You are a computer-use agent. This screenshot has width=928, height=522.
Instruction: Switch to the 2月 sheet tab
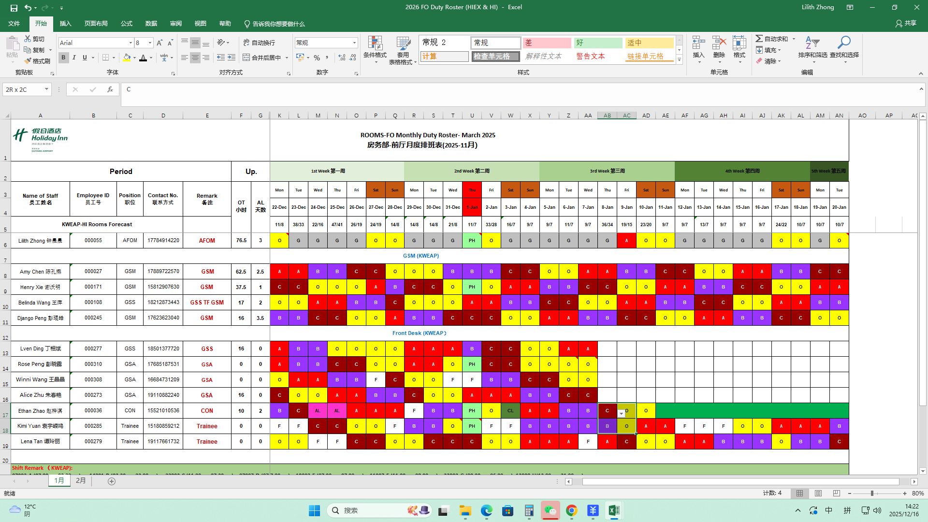pyautogui.click(x=81, y=481)
